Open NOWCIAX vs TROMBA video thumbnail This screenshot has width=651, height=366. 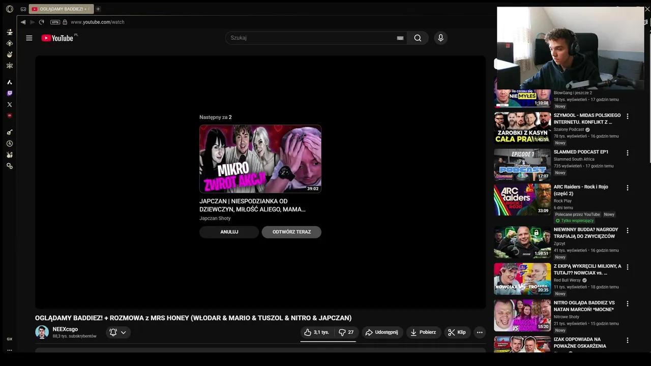point(522,279)
